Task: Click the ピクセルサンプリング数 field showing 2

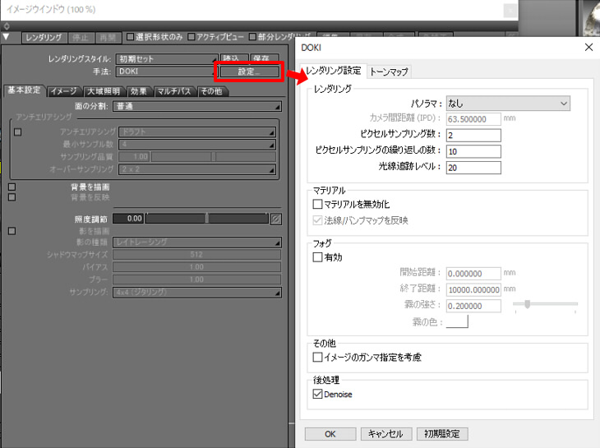Action: [473, 135]
